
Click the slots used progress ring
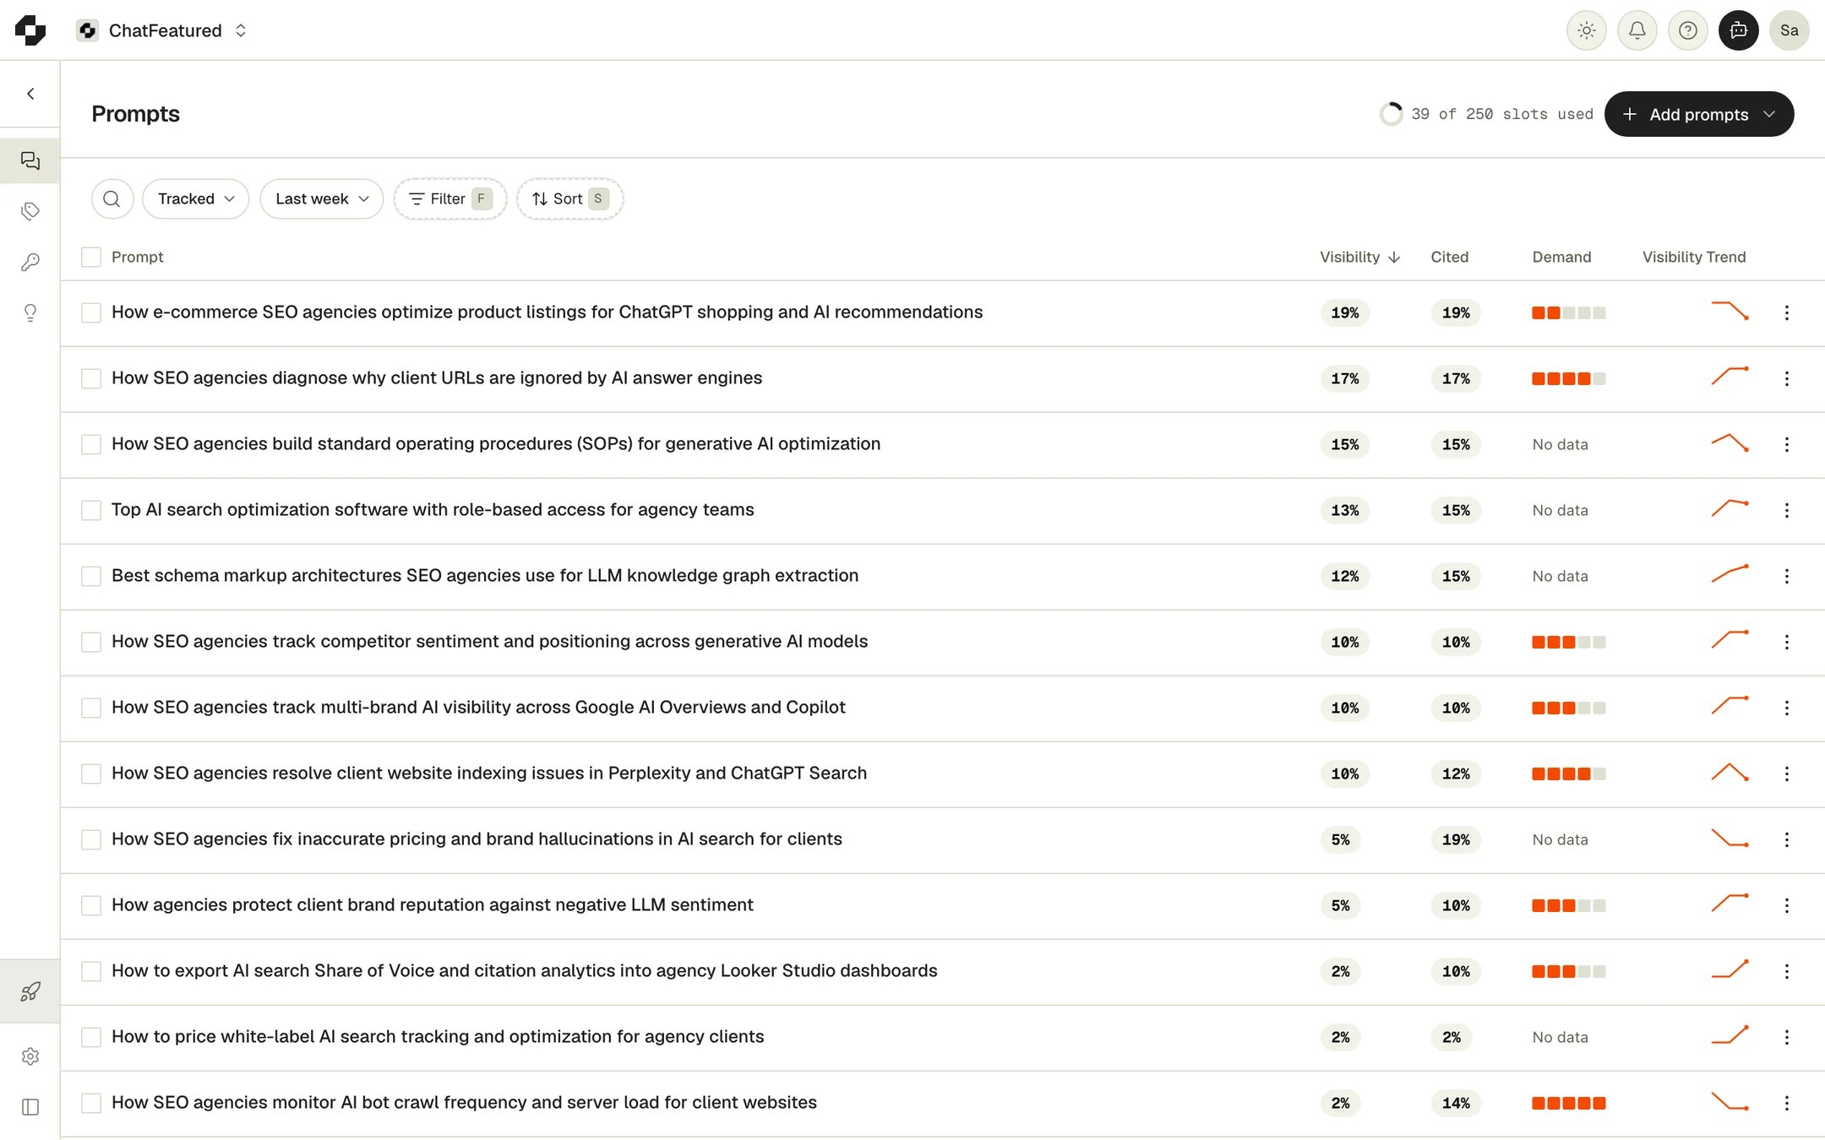tap(1391, 114)
